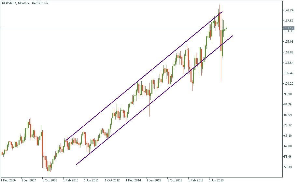Click the 1 Feb 2014 date label
298x184 pixels.
tap(133, 180)
